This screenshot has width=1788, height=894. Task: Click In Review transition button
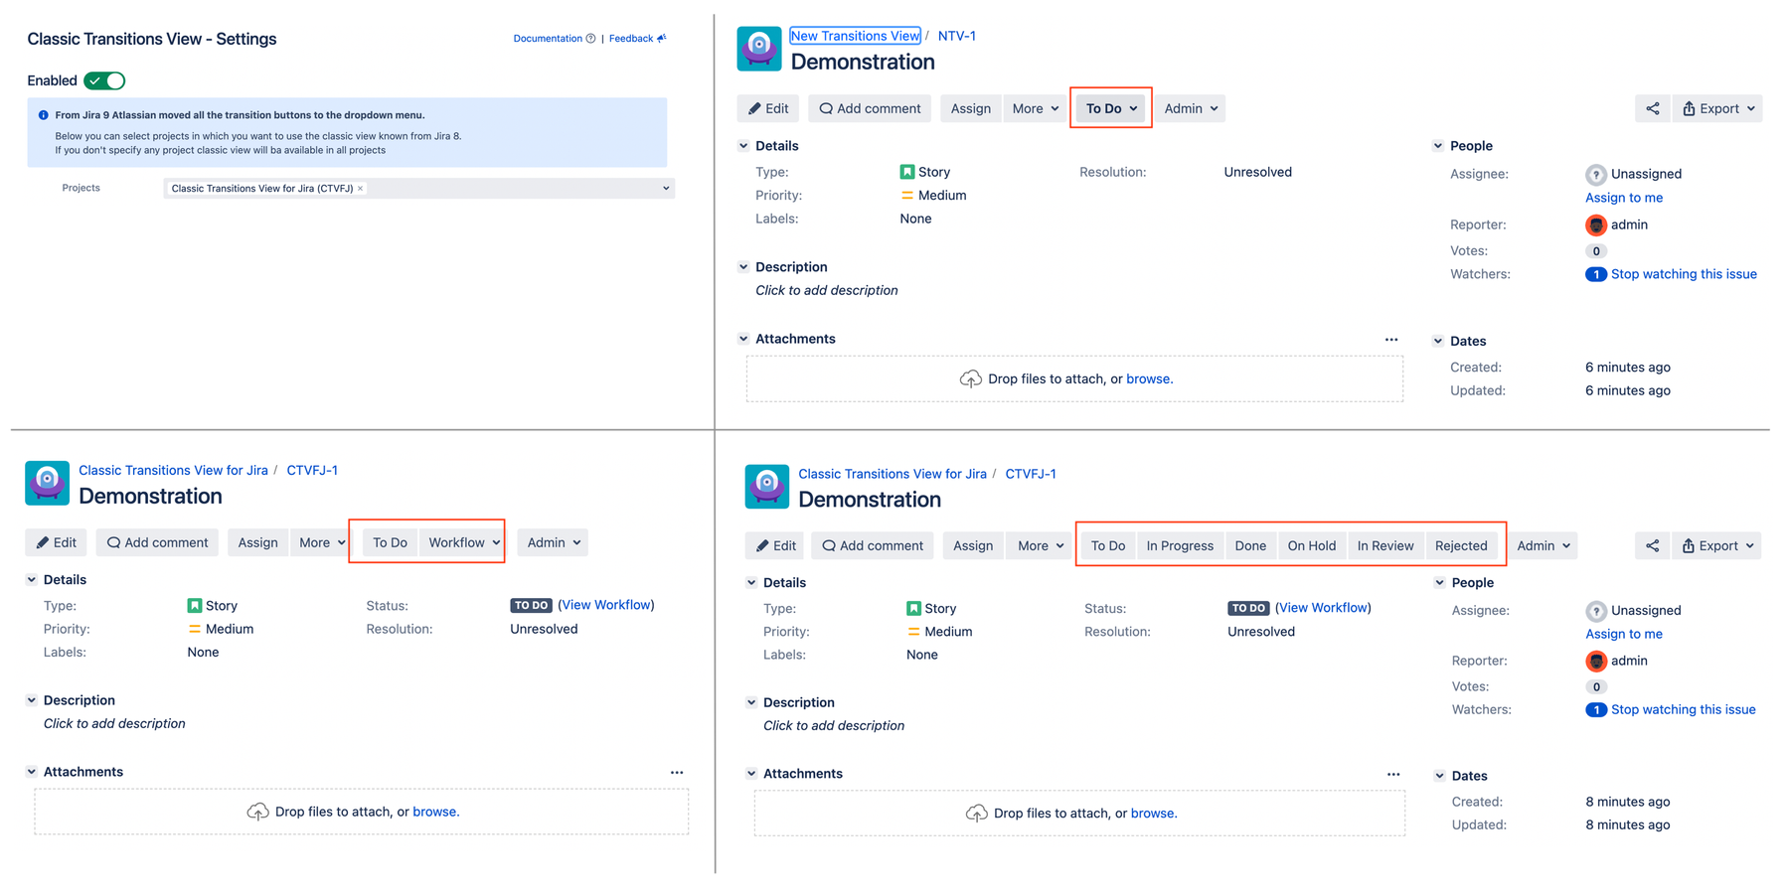pos(1385,545)
